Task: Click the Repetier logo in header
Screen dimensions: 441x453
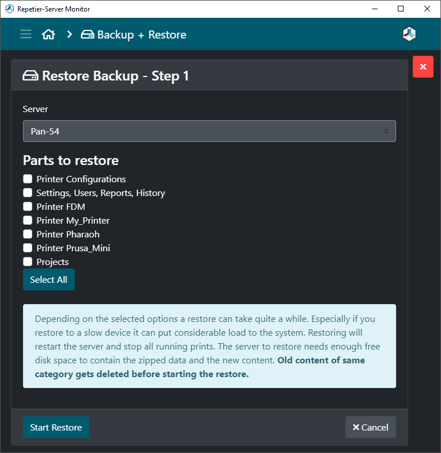Action: point(409,34)
